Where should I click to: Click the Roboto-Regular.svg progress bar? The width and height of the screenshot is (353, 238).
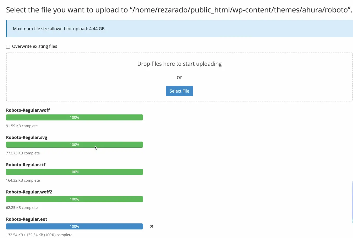tap(74, 145)
